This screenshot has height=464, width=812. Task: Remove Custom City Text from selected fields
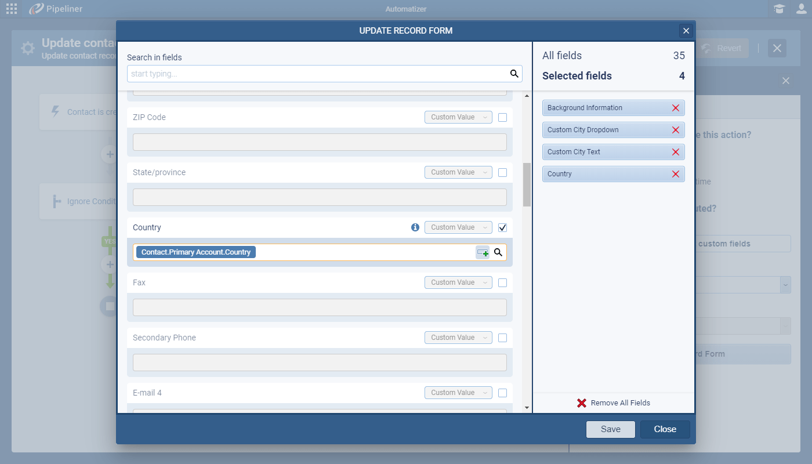pyautogui.click(x=675, y=152)
